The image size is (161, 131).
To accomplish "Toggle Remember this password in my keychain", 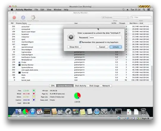I will (x=80, y=42).
